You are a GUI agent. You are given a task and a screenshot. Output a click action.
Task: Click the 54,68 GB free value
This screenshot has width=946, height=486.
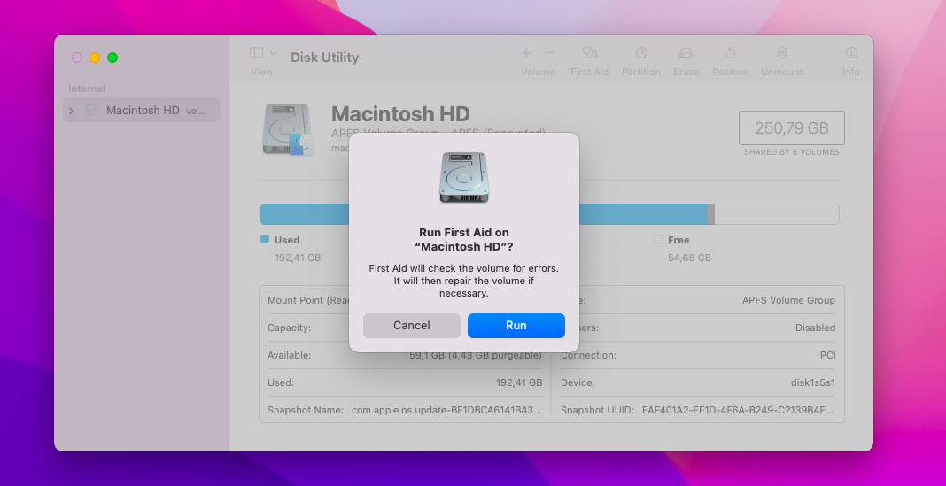tap(690, 258)
